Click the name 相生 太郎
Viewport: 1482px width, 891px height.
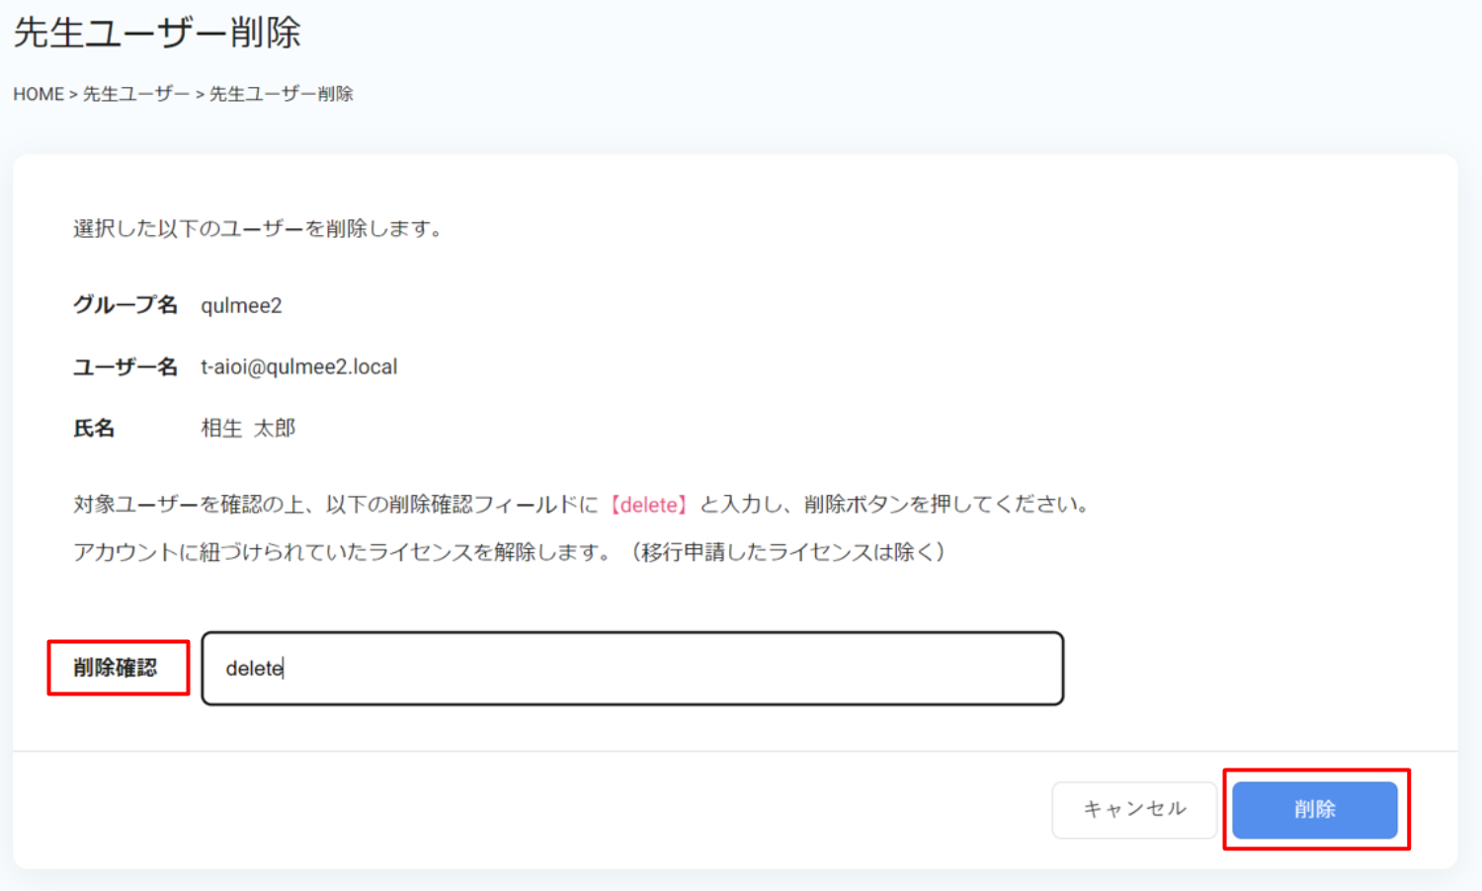(x=248, y=429)
